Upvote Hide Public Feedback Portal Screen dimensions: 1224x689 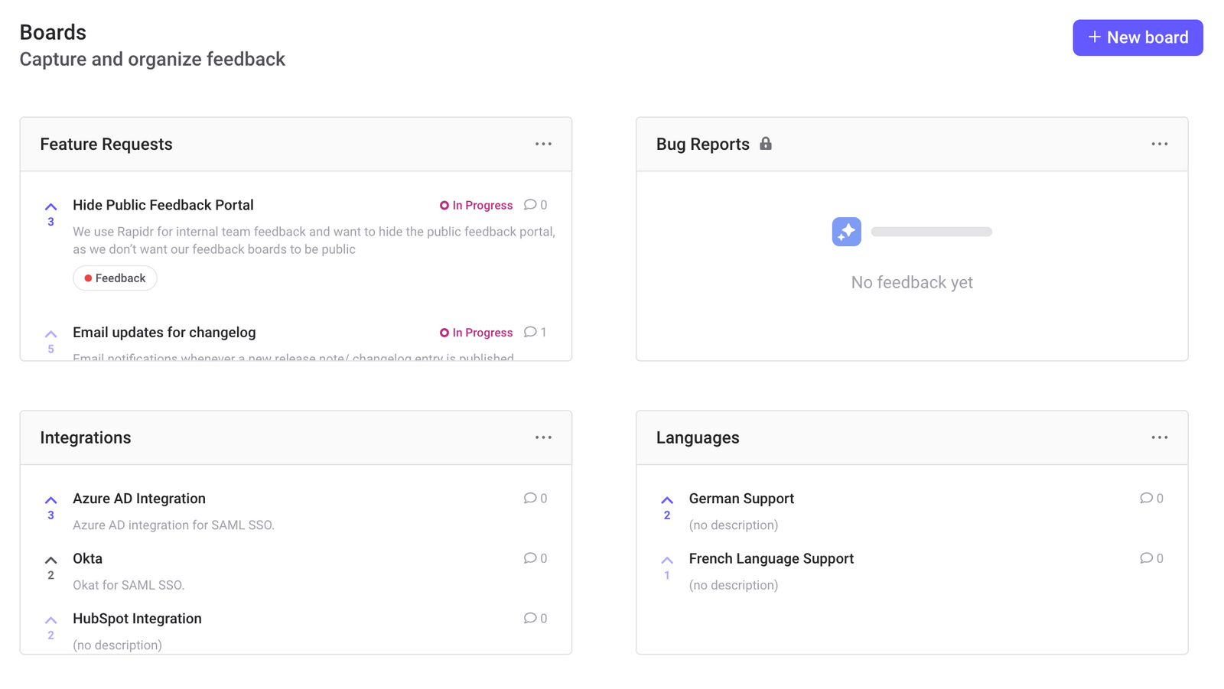[x=50, y=207]
